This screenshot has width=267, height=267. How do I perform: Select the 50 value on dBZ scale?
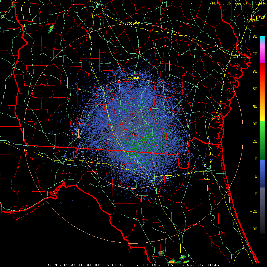coord(255,89)
